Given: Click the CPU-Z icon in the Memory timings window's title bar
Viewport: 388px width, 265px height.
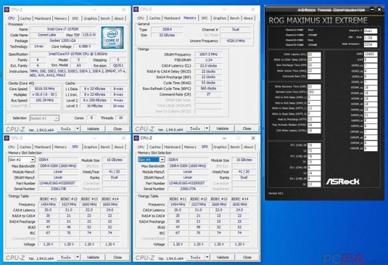Looking at the screenshot, I should coord(136,9).
